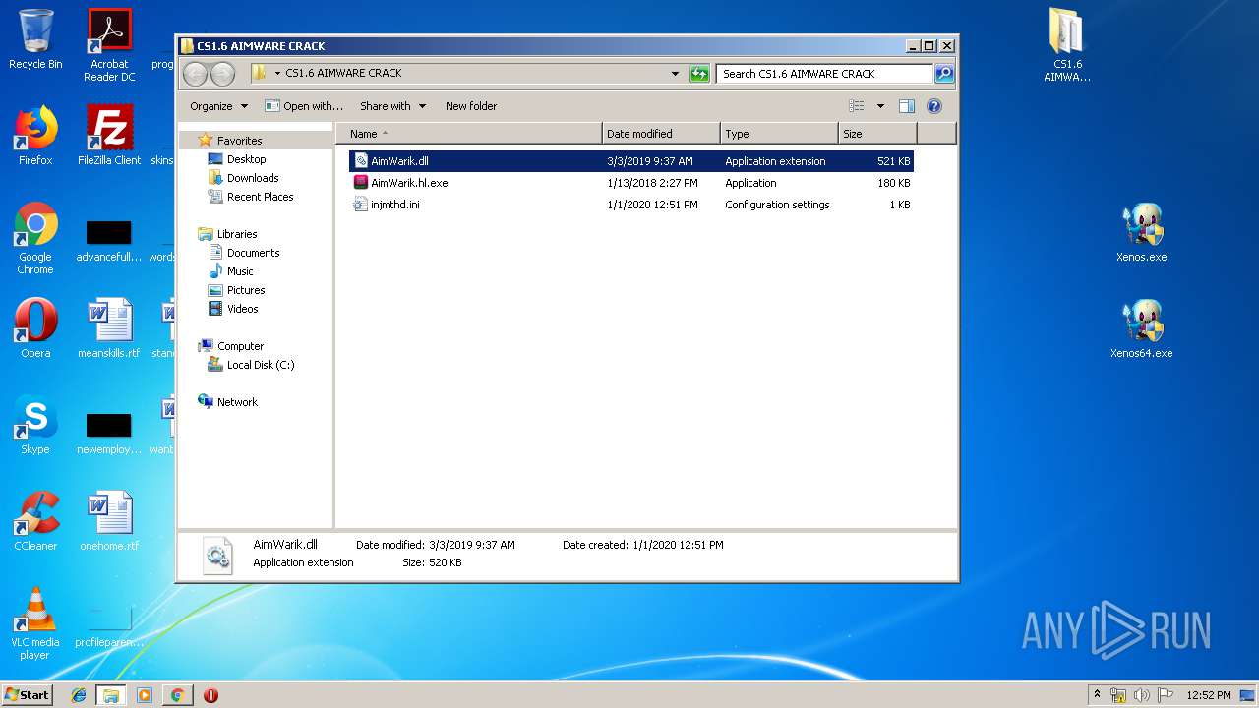1259x708 pixels.
Task: Open the Music library
Action: click(240, 271)
